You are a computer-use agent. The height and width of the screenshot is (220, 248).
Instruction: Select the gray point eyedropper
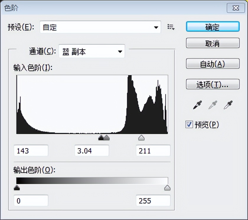click(x=213, y=105)
